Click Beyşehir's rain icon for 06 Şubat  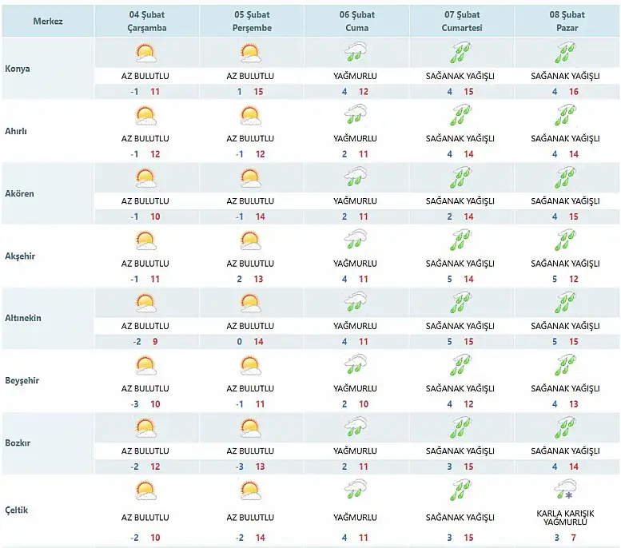coord(355,365)
